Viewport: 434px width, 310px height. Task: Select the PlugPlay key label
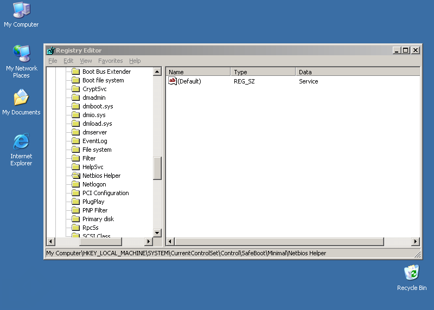tap(93, 202)
